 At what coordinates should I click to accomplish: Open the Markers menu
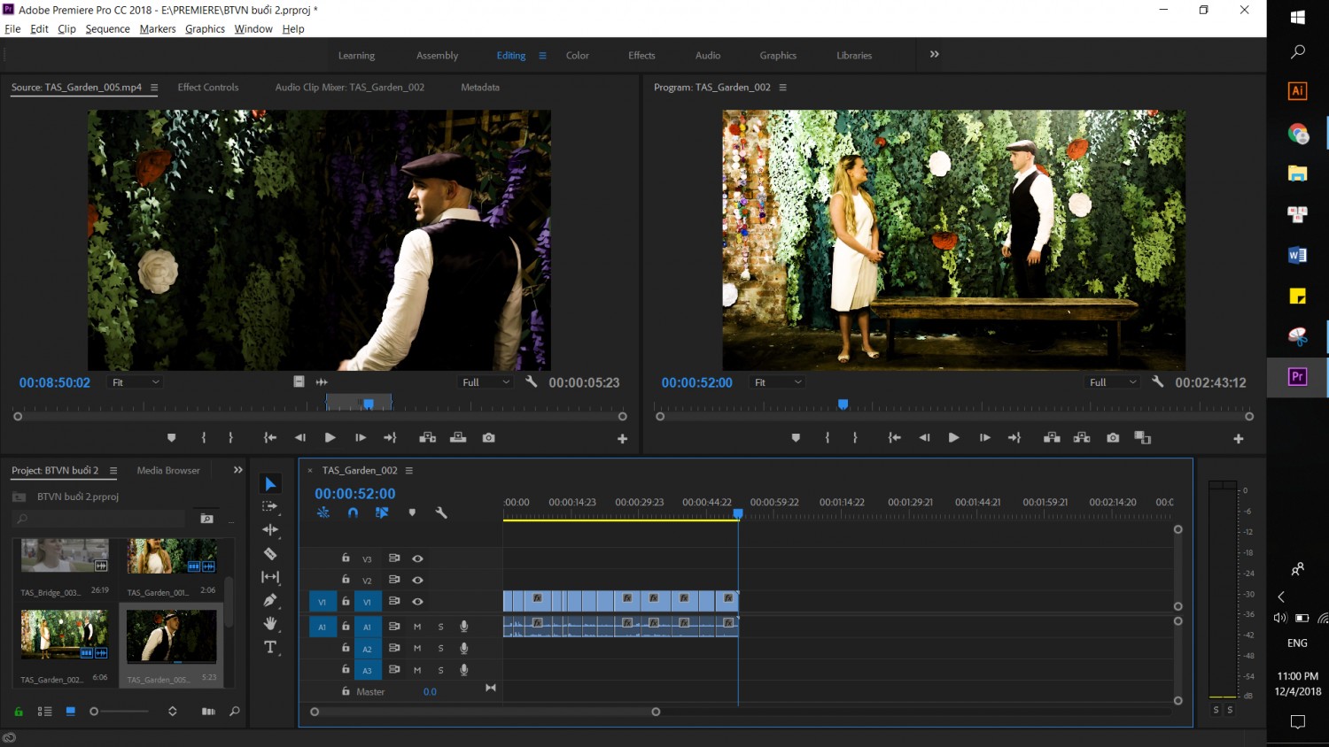click(x=158, y=29)
